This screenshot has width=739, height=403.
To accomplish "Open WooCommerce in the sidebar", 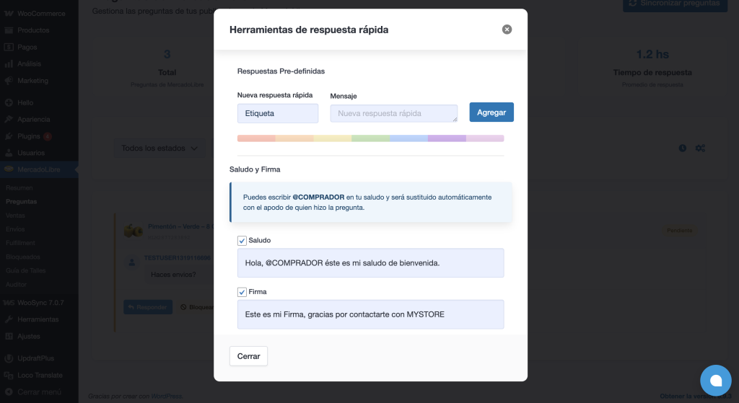I will click(41, 13).
